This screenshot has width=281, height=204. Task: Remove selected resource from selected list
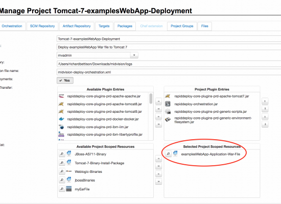click(158, 174)
